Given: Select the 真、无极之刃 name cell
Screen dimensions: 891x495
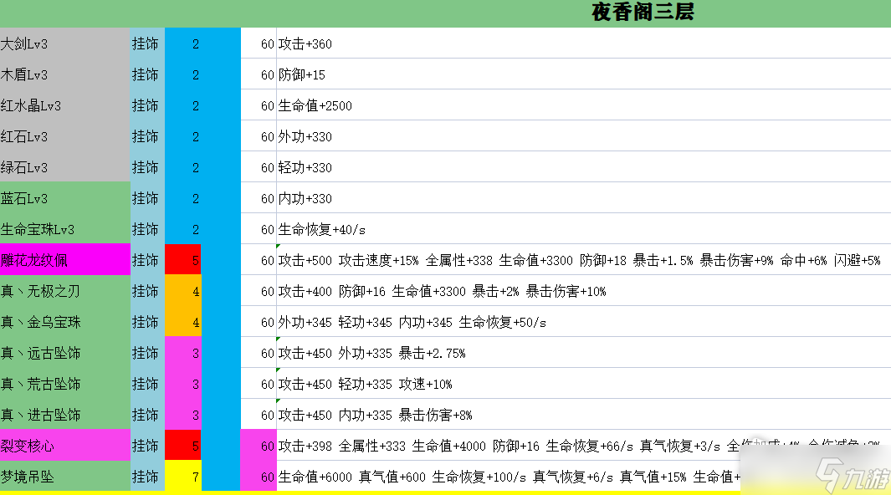Looking at the screenshot, I should (64, 291).
